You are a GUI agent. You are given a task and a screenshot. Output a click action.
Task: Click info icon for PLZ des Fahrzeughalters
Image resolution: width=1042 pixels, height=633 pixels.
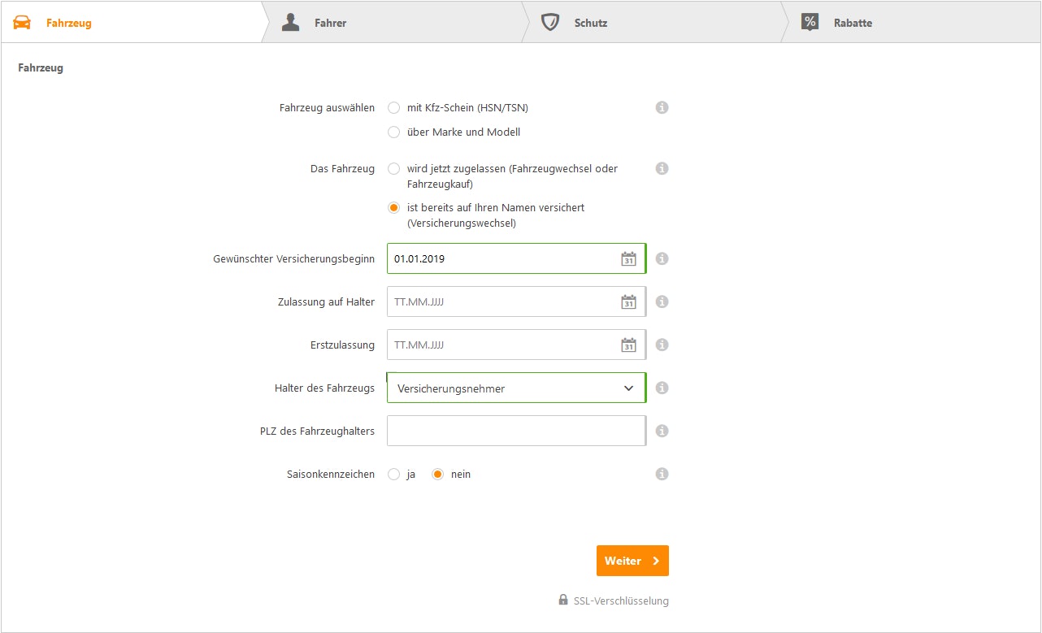[x=662, y=431]
